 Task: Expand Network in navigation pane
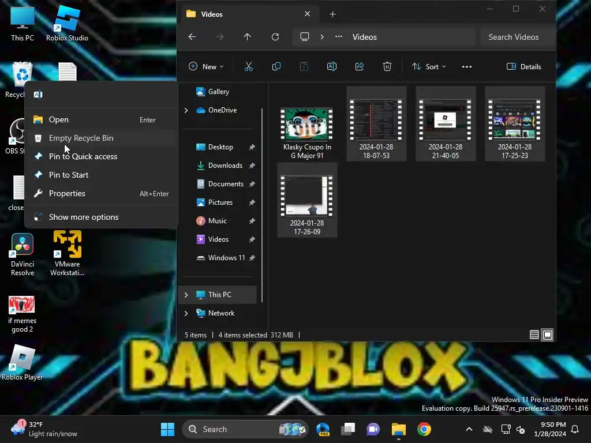point(186,313)
